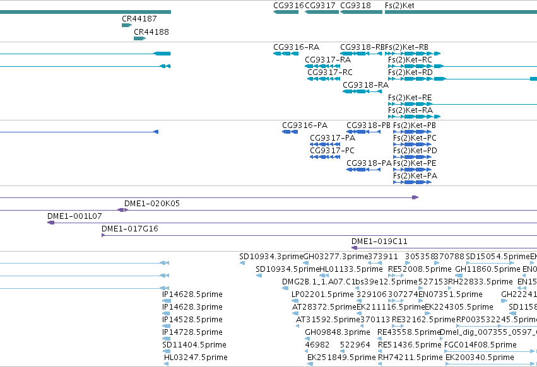This screenshot has height=367, width=537.
Task: Click the DME1-017G16 clone marker
Action: 103,236
